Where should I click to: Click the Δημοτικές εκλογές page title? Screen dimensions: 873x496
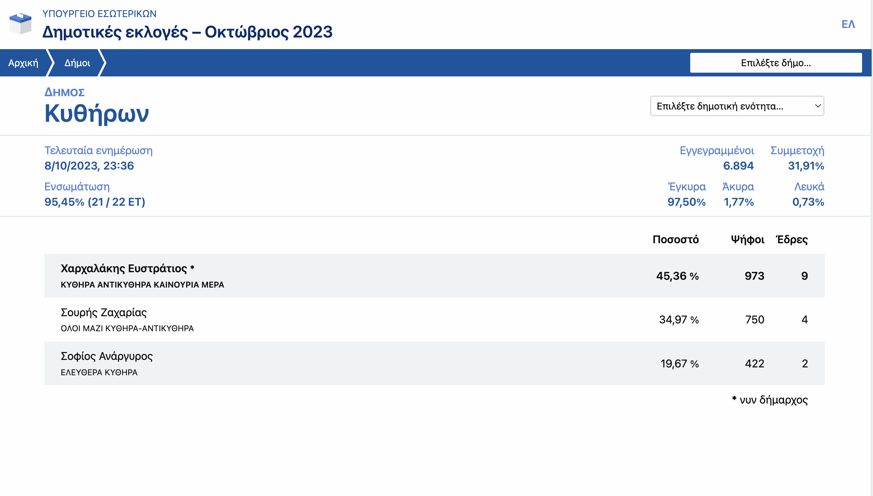[x=187, y=32]
